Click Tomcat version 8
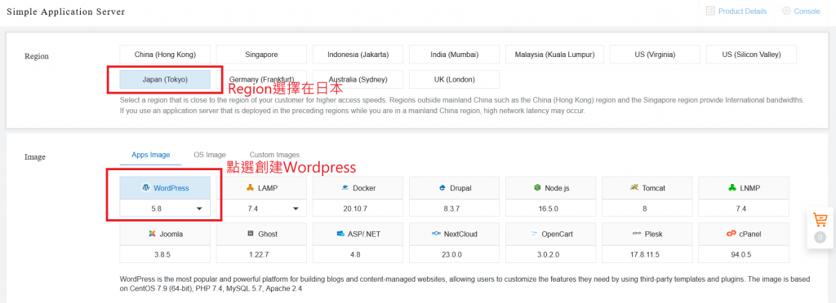 pyautogui.click(x=647, y=209)
